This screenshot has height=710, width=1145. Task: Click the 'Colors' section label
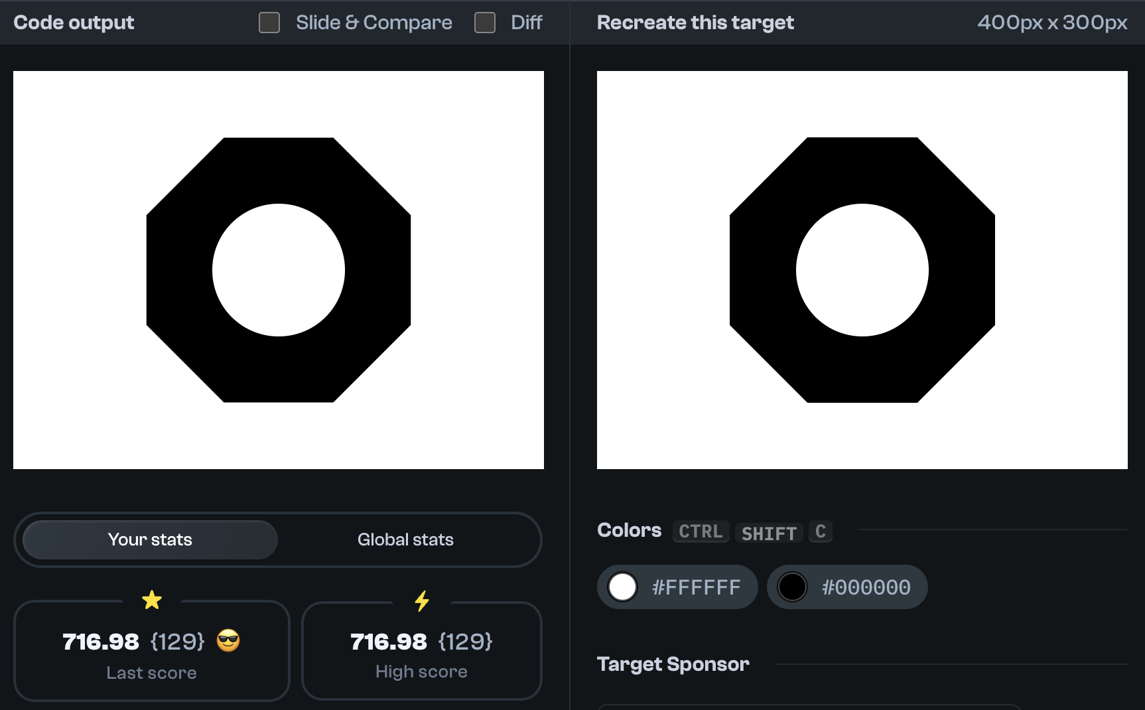(629, 530)
